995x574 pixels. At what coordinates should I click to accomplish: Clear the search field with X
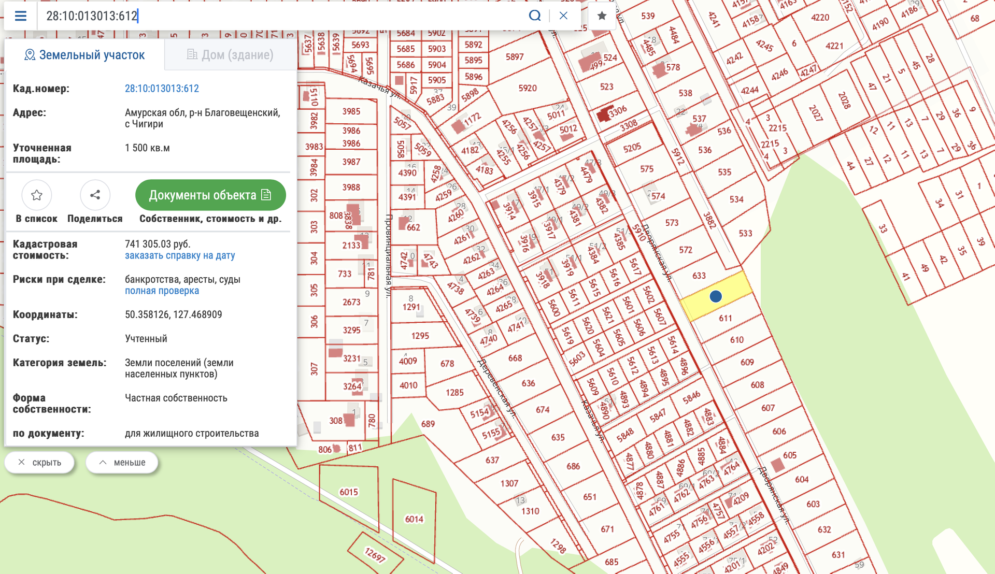[x=563, y=16]
